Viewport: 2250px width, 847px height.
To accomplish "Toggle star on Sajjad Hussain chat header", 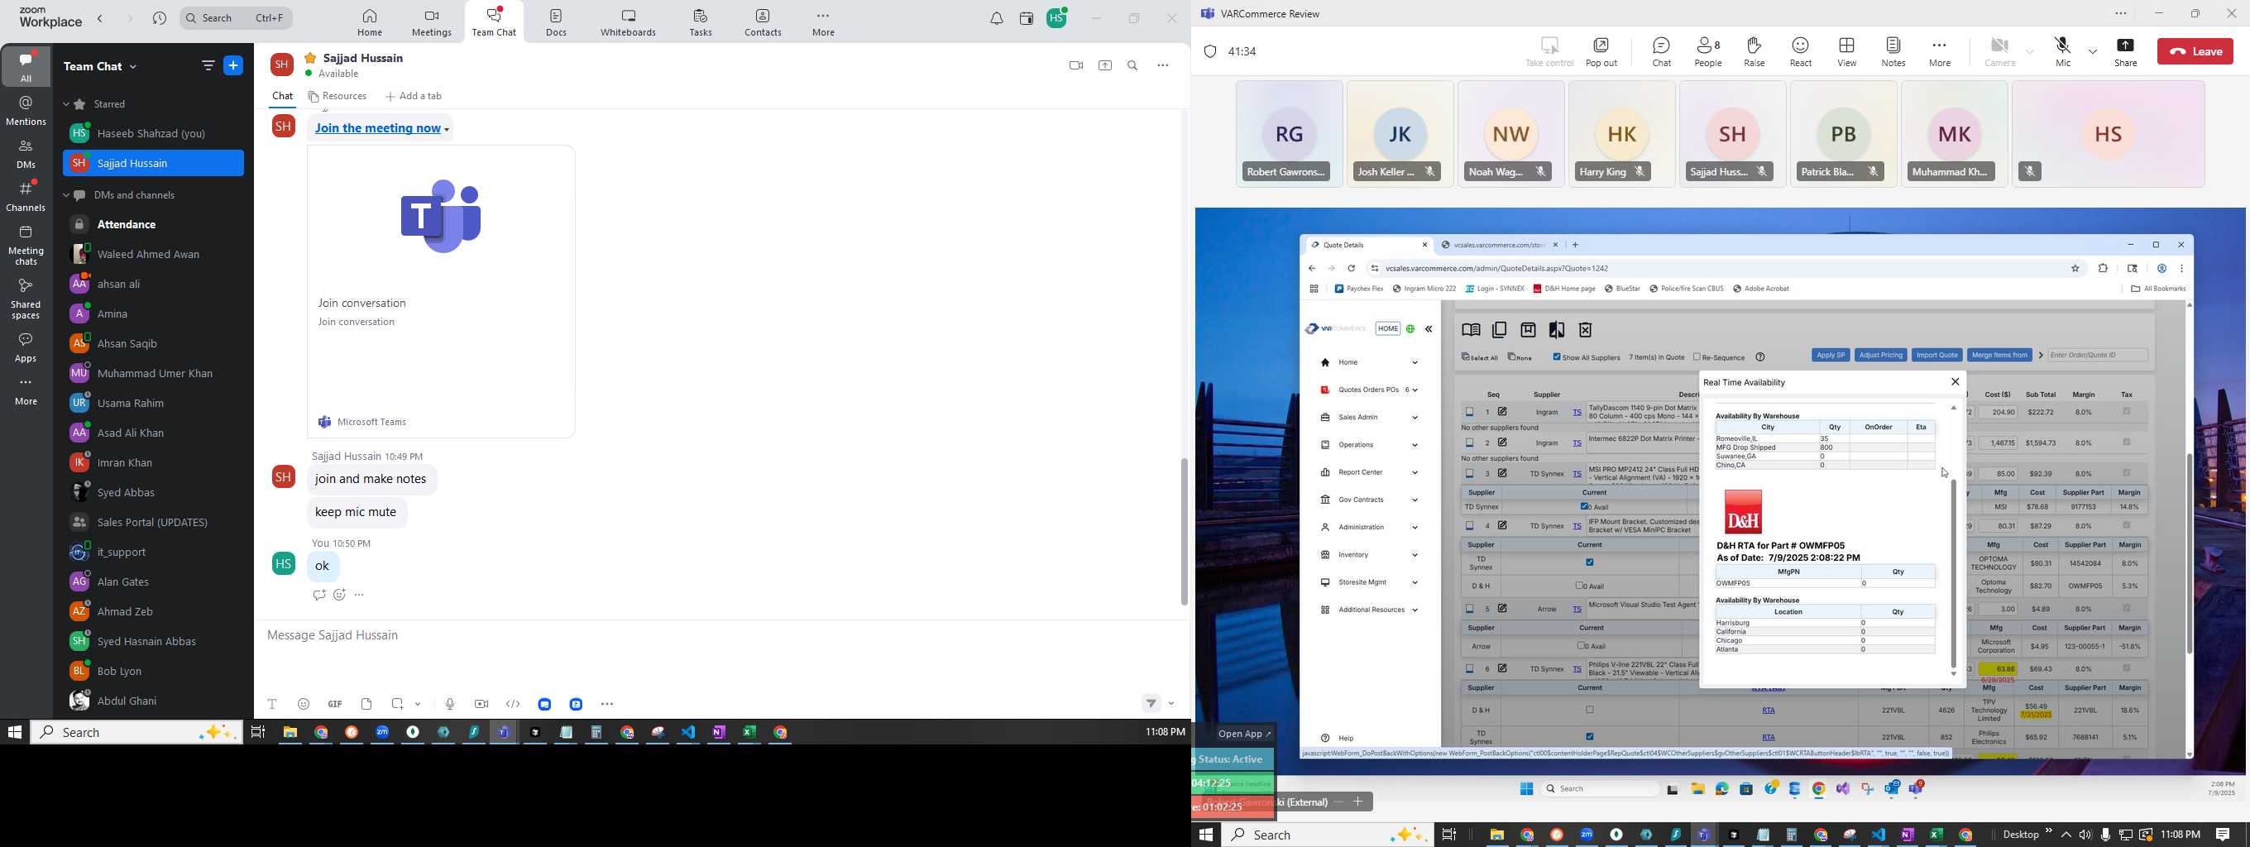I will click(309, 58).
